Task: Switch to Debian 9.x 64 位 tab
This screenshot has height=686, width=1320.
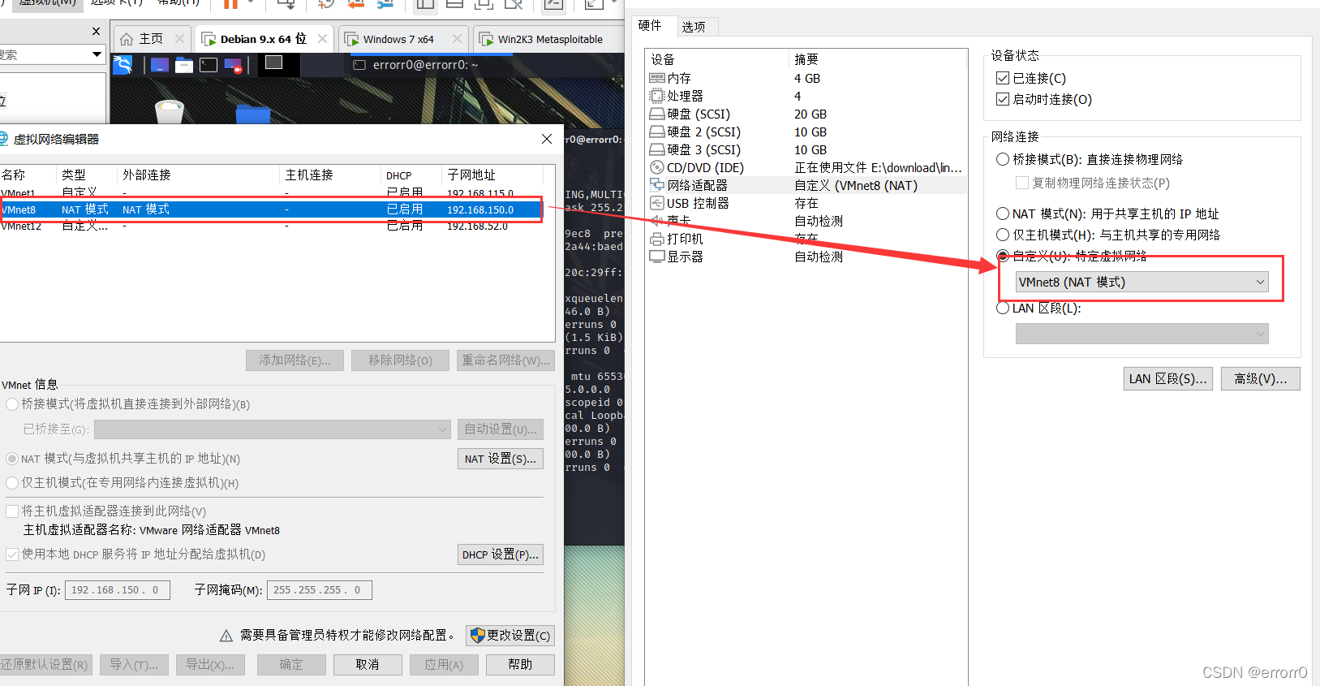Action: point(262,39)
